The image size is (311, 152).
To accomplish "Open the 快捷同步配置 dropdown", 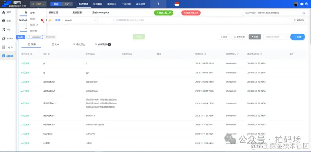I will pyautogui.click(x=275, y=37).
